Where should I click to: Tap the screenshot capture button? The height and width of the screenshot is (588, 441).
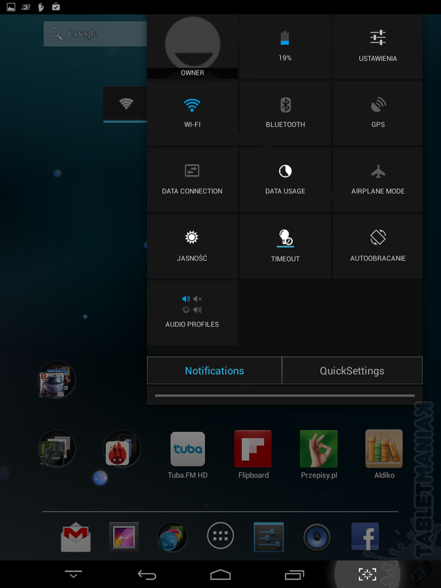click(367, 574)
